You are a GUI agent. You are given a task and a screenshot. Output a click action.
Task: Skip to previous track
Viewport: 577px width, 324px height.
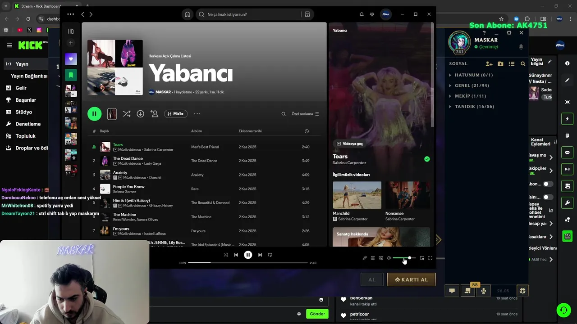[x=236, y=255]
